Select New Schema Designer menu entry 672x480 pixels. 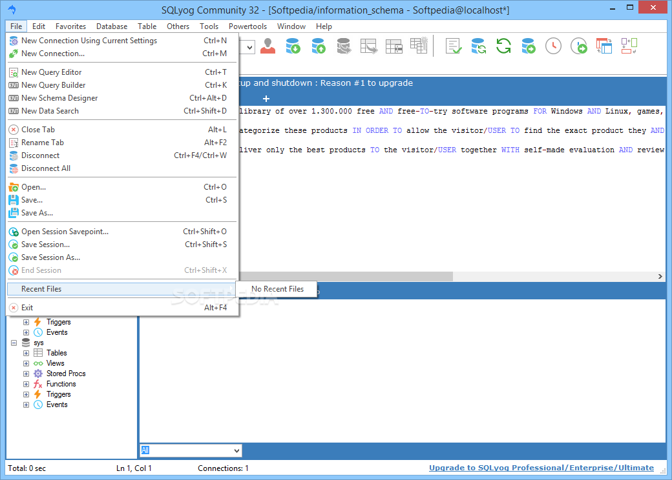click(x=122, y=98)
